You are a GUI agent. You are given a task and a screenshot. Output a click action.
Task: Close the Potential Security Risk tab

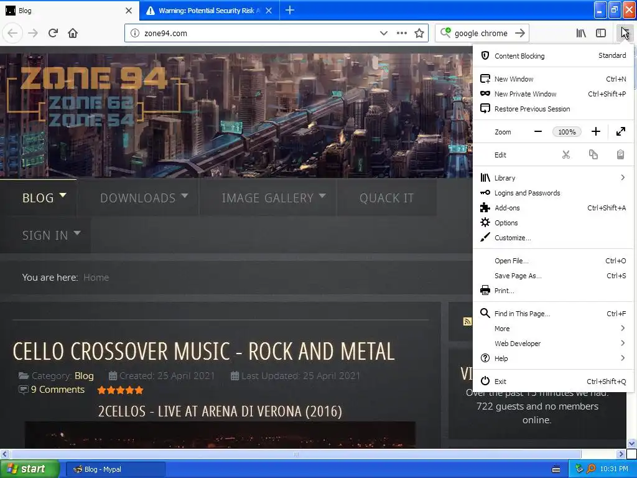269,11
